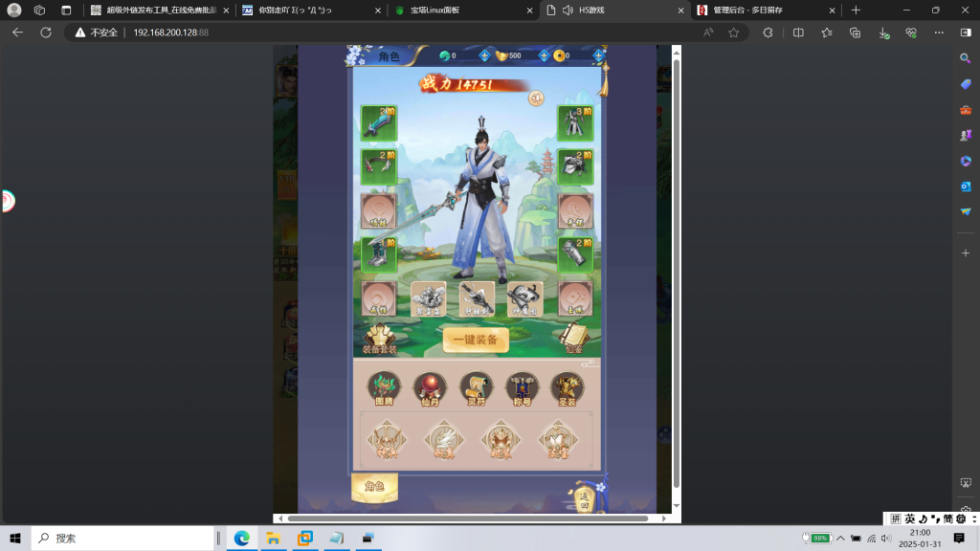Open the 灵符 talisman scroll icon
This screenshot has height=551, width=980.
(476, 388)
